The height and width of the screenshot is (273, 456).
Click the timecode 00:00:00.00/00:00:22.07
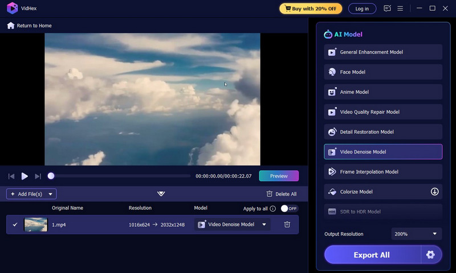pyautogui.click(x=223, y=176)
